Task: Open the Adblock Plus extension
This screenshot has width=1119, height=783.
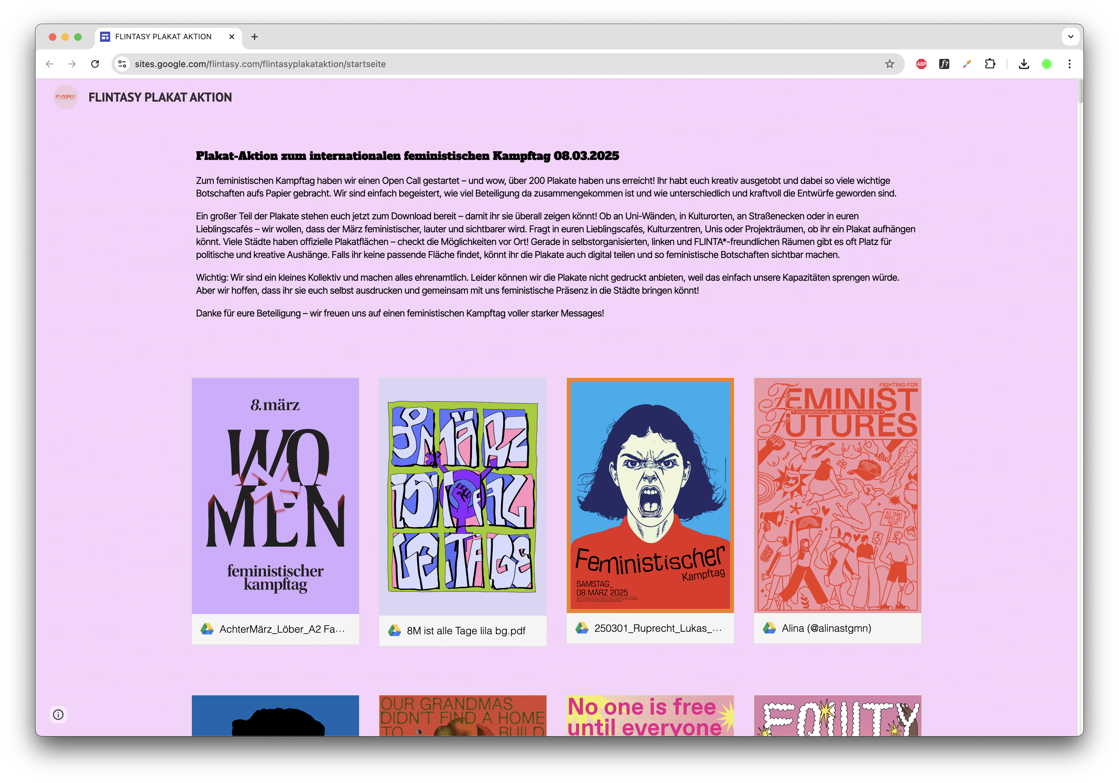Action: 921,64
